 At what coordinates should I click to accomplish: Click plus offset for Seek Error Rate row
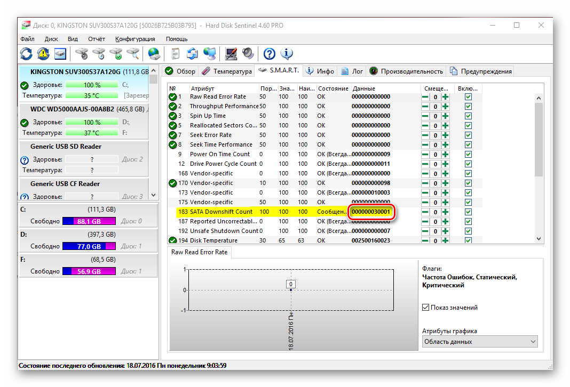pyautogui.click(x=445, y=135)
